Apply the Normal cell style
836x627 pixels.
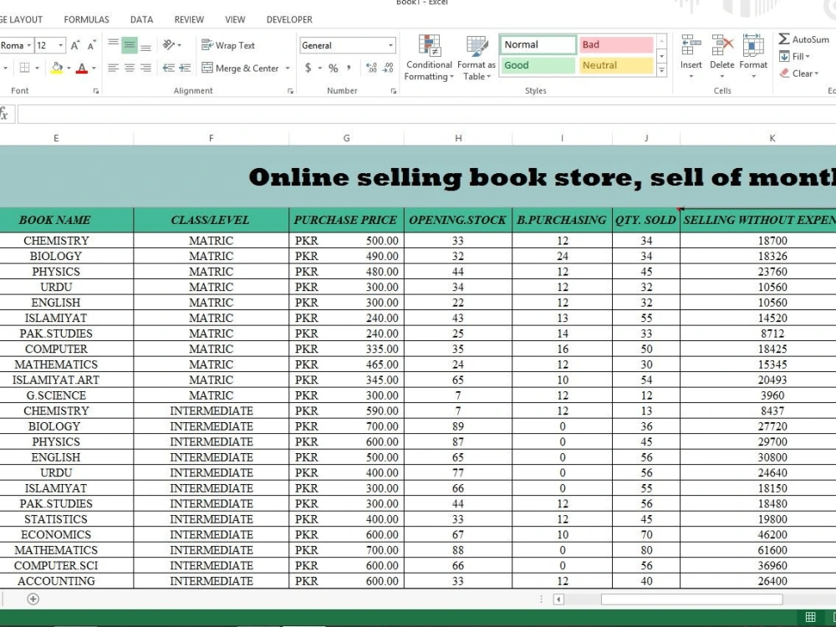coord(538,45)
